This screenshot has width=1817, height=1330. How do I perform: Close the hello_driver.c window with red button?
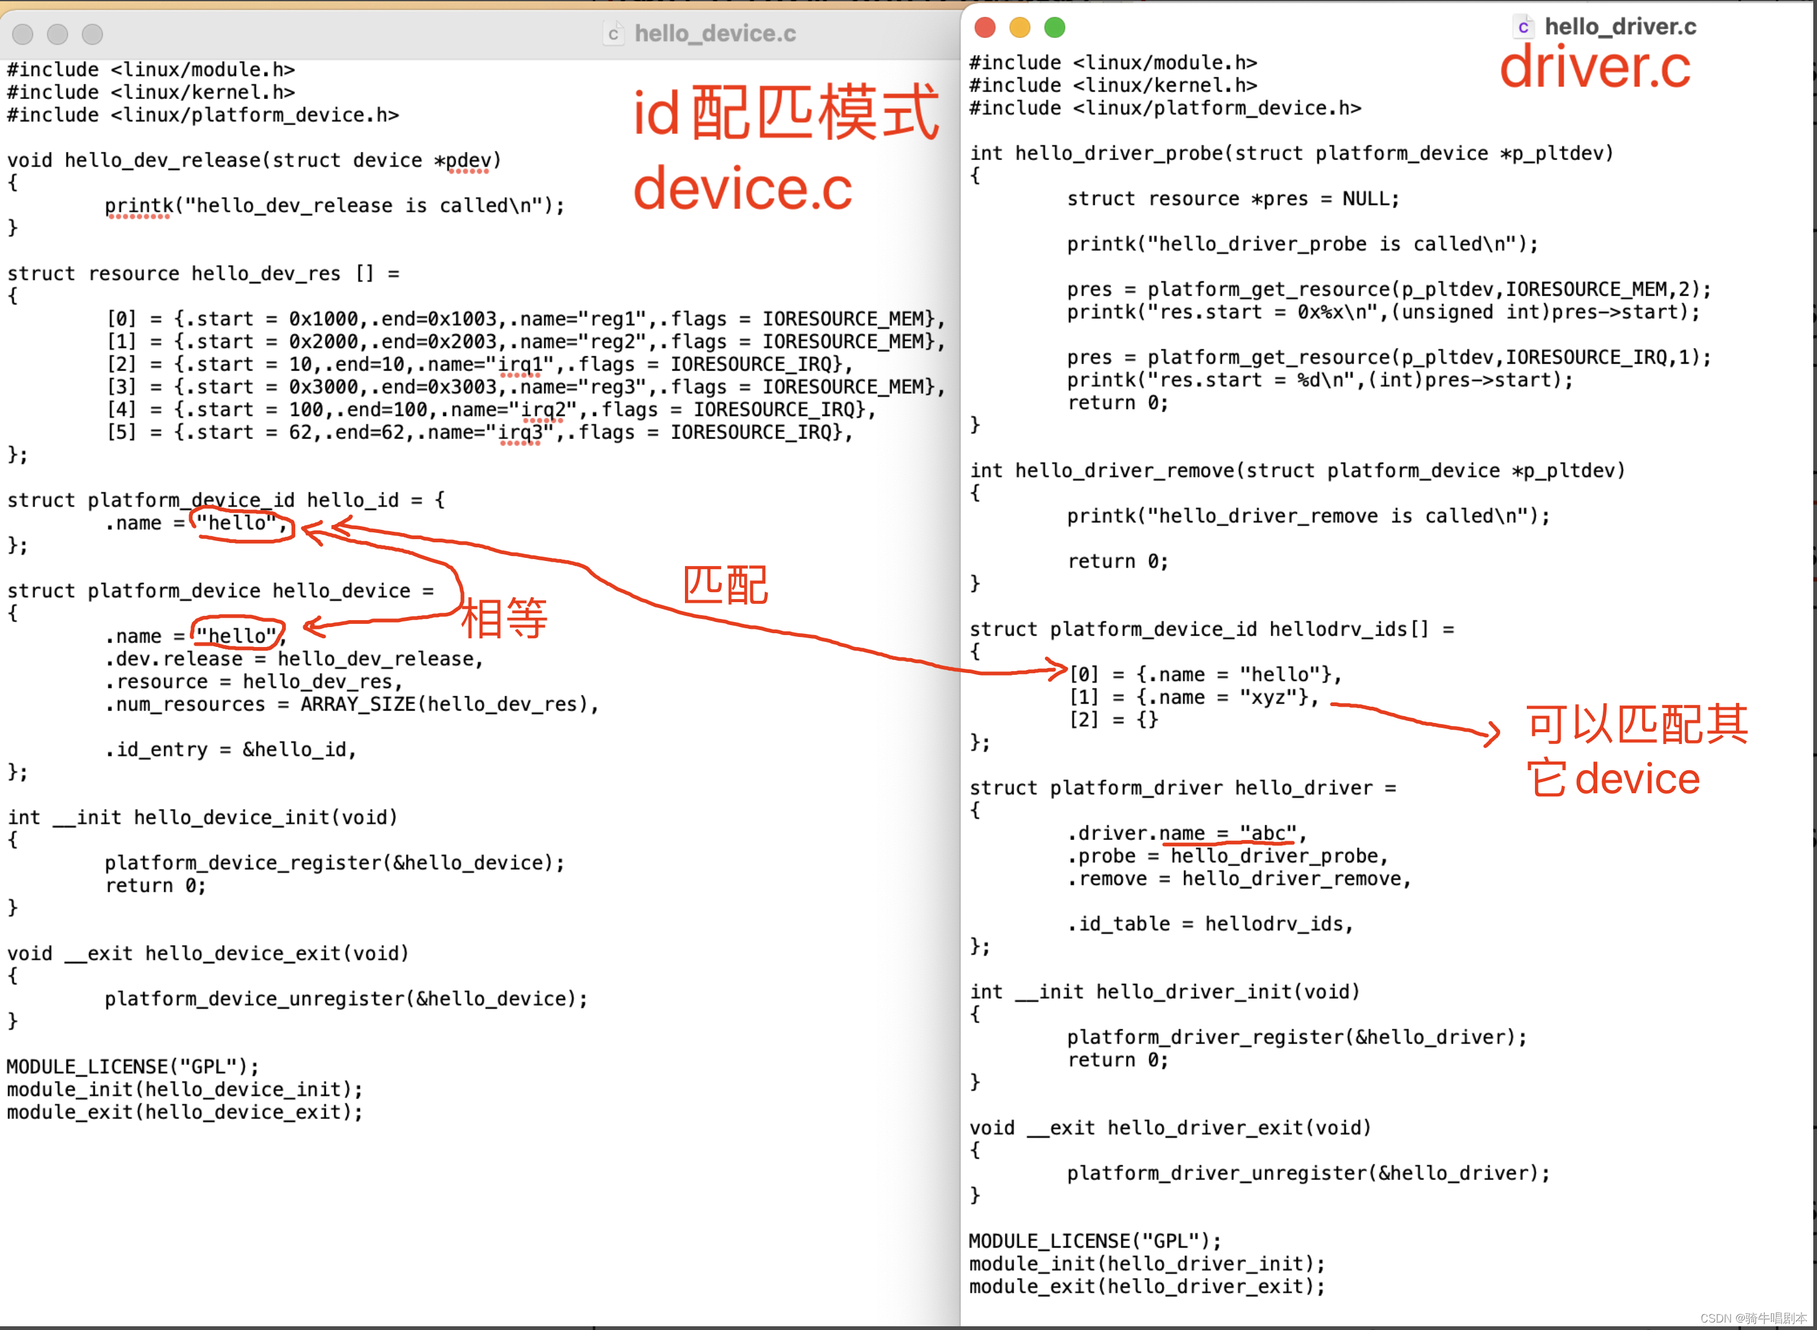click(984, 27)
